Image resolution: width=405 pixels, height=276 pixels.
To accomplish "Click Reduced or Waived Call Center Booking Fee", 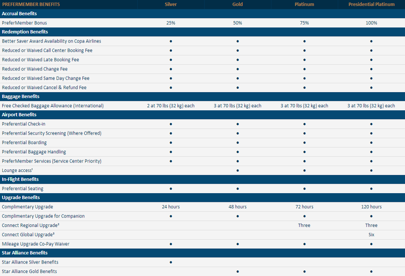I will [x=47, y=51].
